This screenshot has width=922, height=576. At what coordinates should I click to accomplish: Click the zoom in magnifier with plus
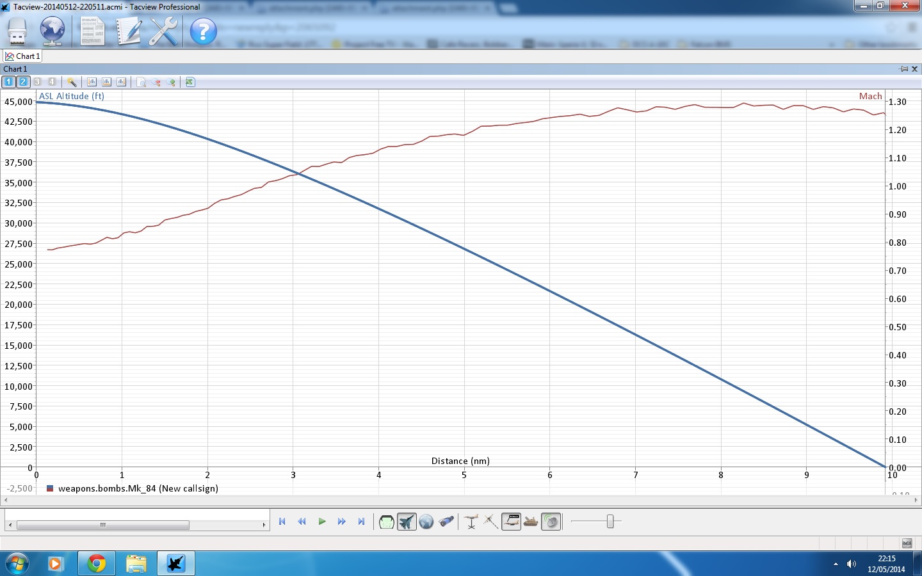click(x=171, y=82)
